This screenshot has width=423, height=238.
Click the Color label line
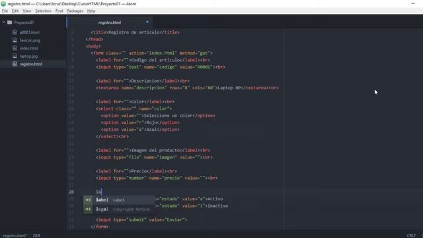point(135,102)
